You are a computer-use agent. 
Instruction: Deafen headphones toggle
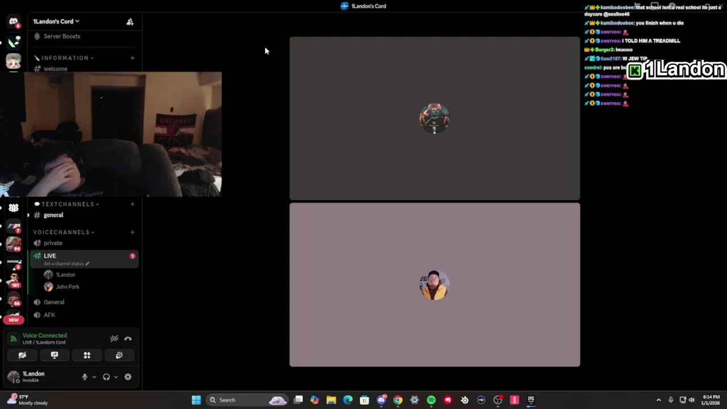coord(106,377)
